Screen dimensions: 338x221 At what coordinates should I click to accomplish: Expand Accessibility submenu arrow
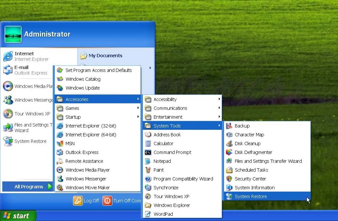(219, 99)
